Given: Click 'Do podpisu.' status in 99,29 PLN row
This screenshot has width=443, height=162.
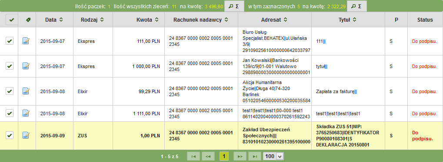Looking at the screenshot, I should click(424, 91).
